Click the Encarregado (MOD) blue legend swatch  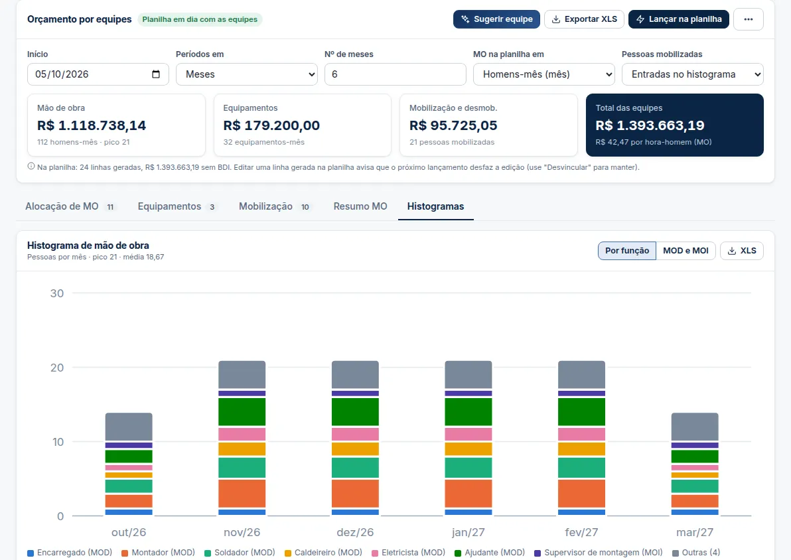point(31,553)
